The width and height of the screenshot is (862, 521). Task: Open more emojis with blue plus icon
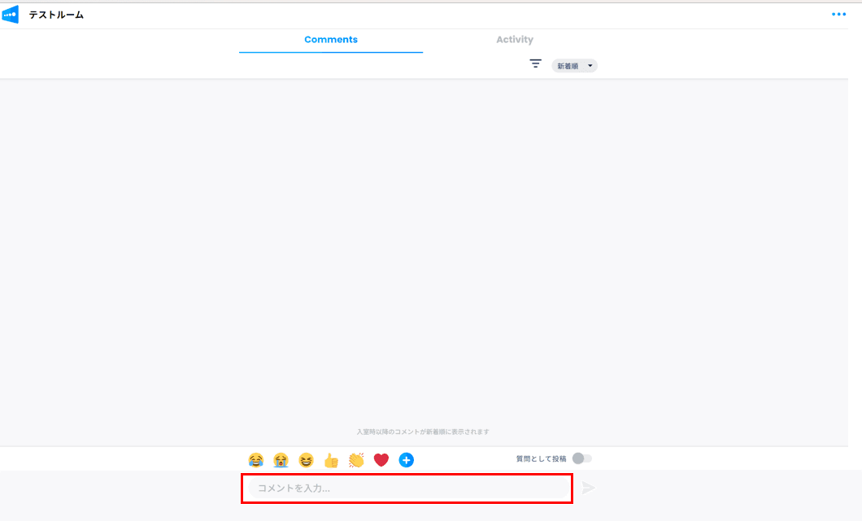point(407,460)
